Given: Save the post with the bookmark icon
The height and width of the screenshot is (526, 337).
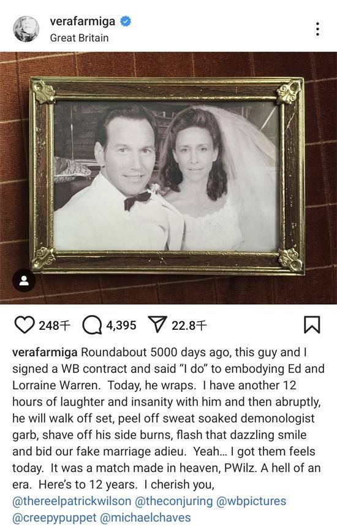Looking at the screenshot, I should point(312,325).
